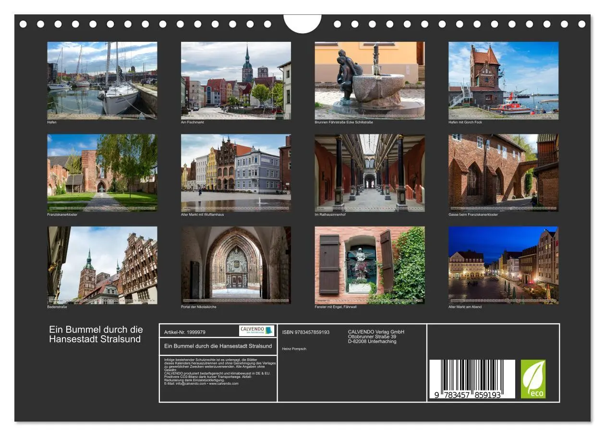
Task: Open the Gasse beim Franziskanerkloster photo
Action: (503, 173)
